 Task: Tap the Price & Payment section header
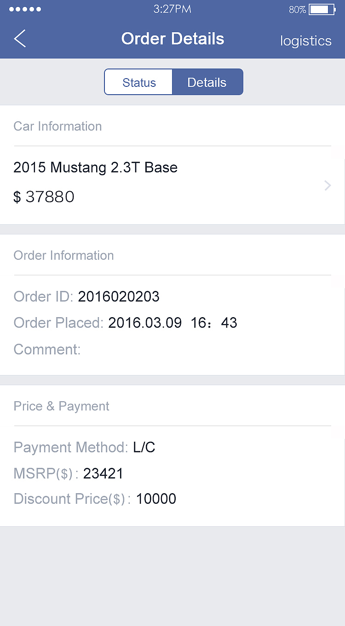[61, 406]
